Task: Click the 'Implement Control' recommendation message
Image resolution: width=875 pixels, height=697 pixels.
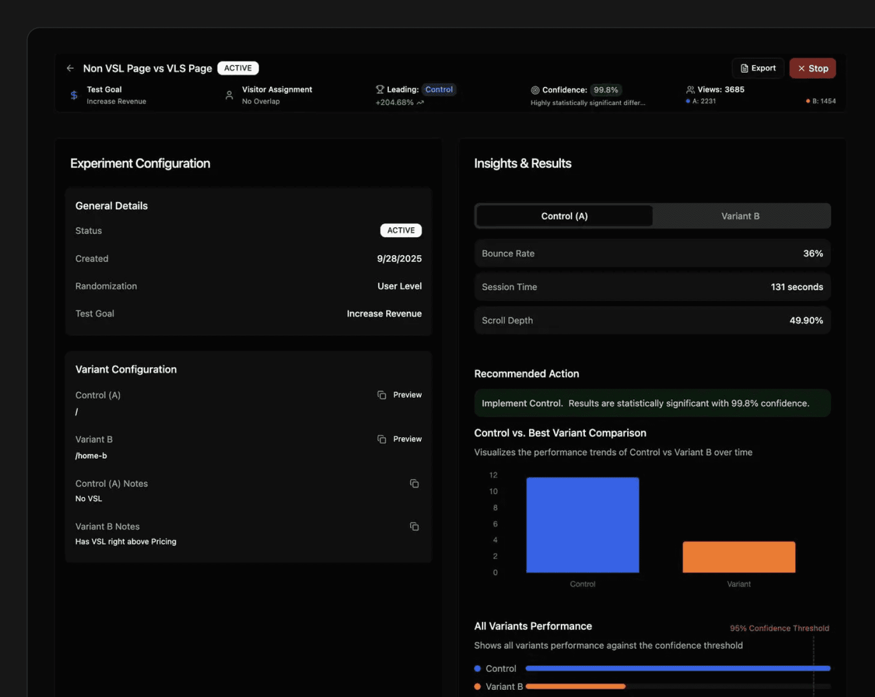Action: [652, 403]
